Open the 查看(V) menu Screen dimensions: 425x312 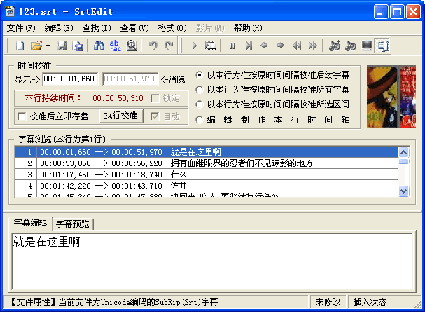pos(134,28)
